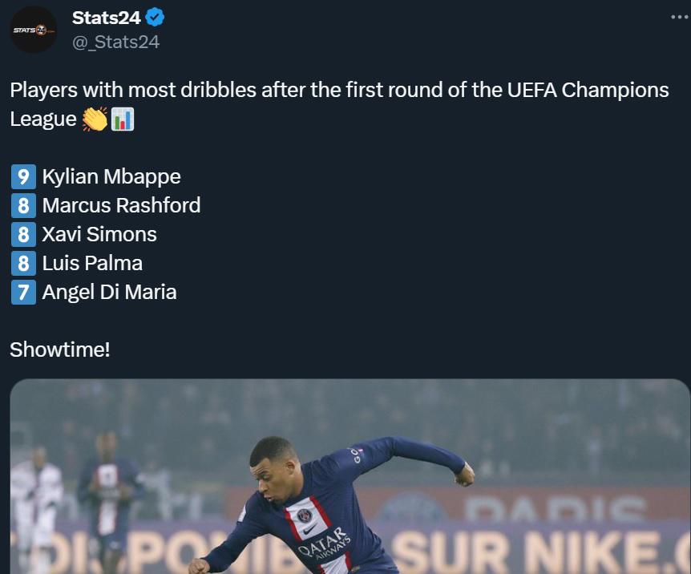This screenshot has height=574, width=691.
Task: Click the clapping hands emoji in the tweet
Action: 96,119
